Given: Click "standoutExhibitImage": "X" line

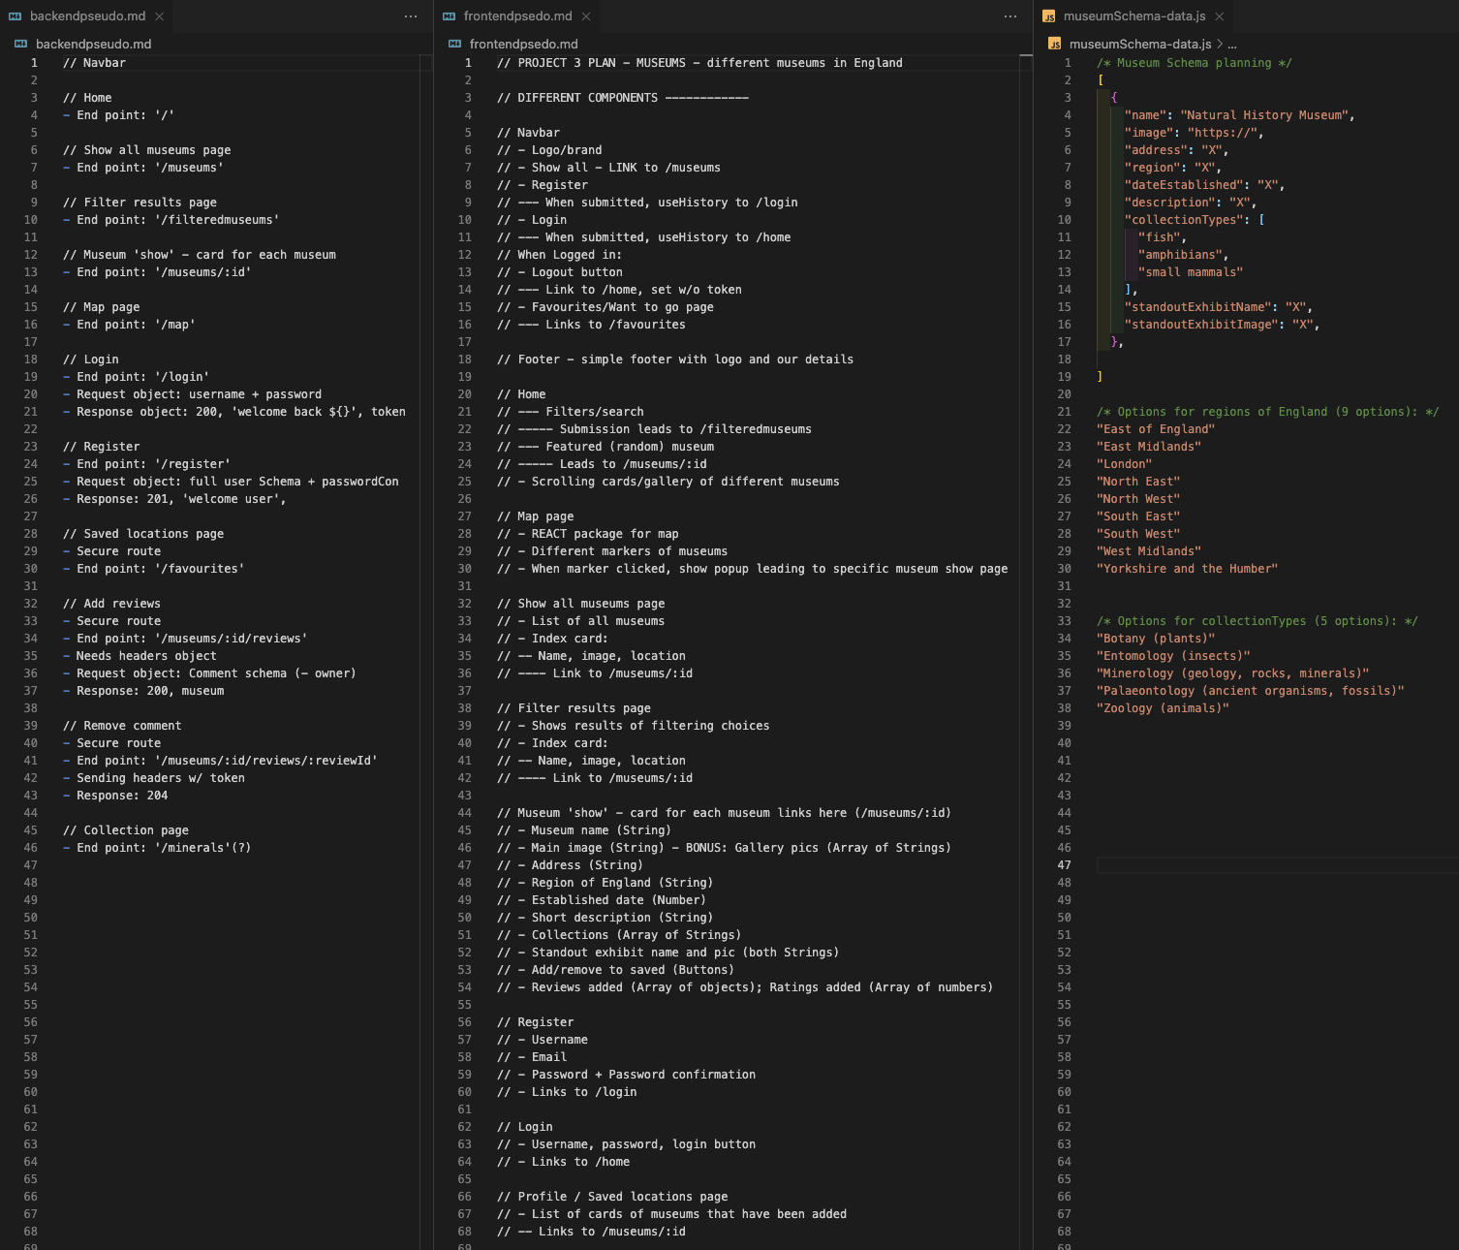Looking at the screenshot, I should (x=1222, y=325).
